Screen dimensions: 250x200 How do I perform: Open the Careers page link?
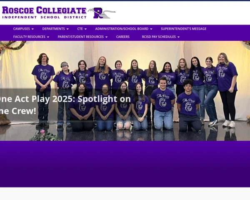pyautogui.click(x=123, y=37)
